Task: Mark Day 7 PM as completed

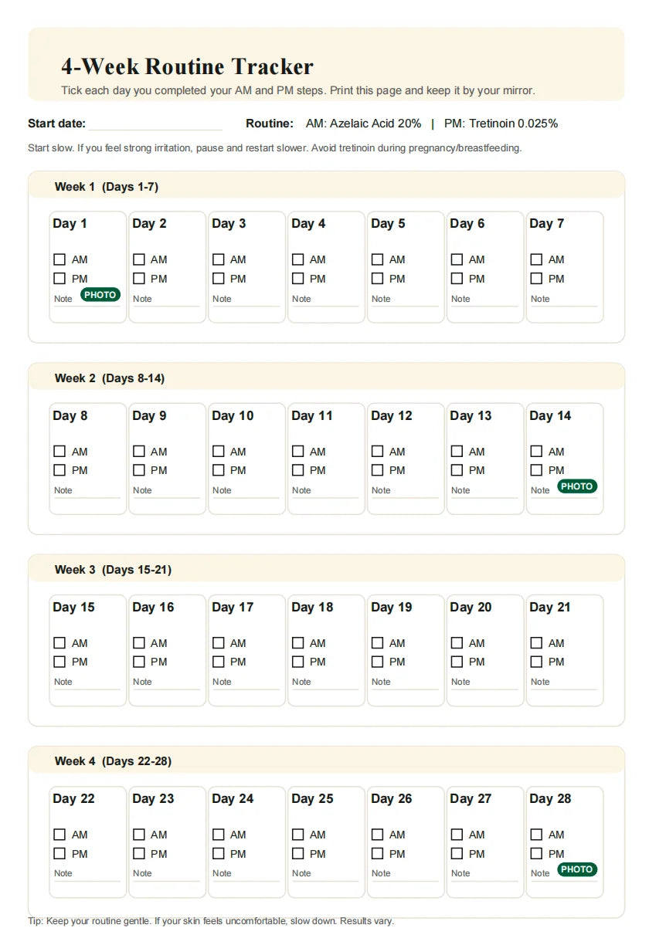Action: 536,279
